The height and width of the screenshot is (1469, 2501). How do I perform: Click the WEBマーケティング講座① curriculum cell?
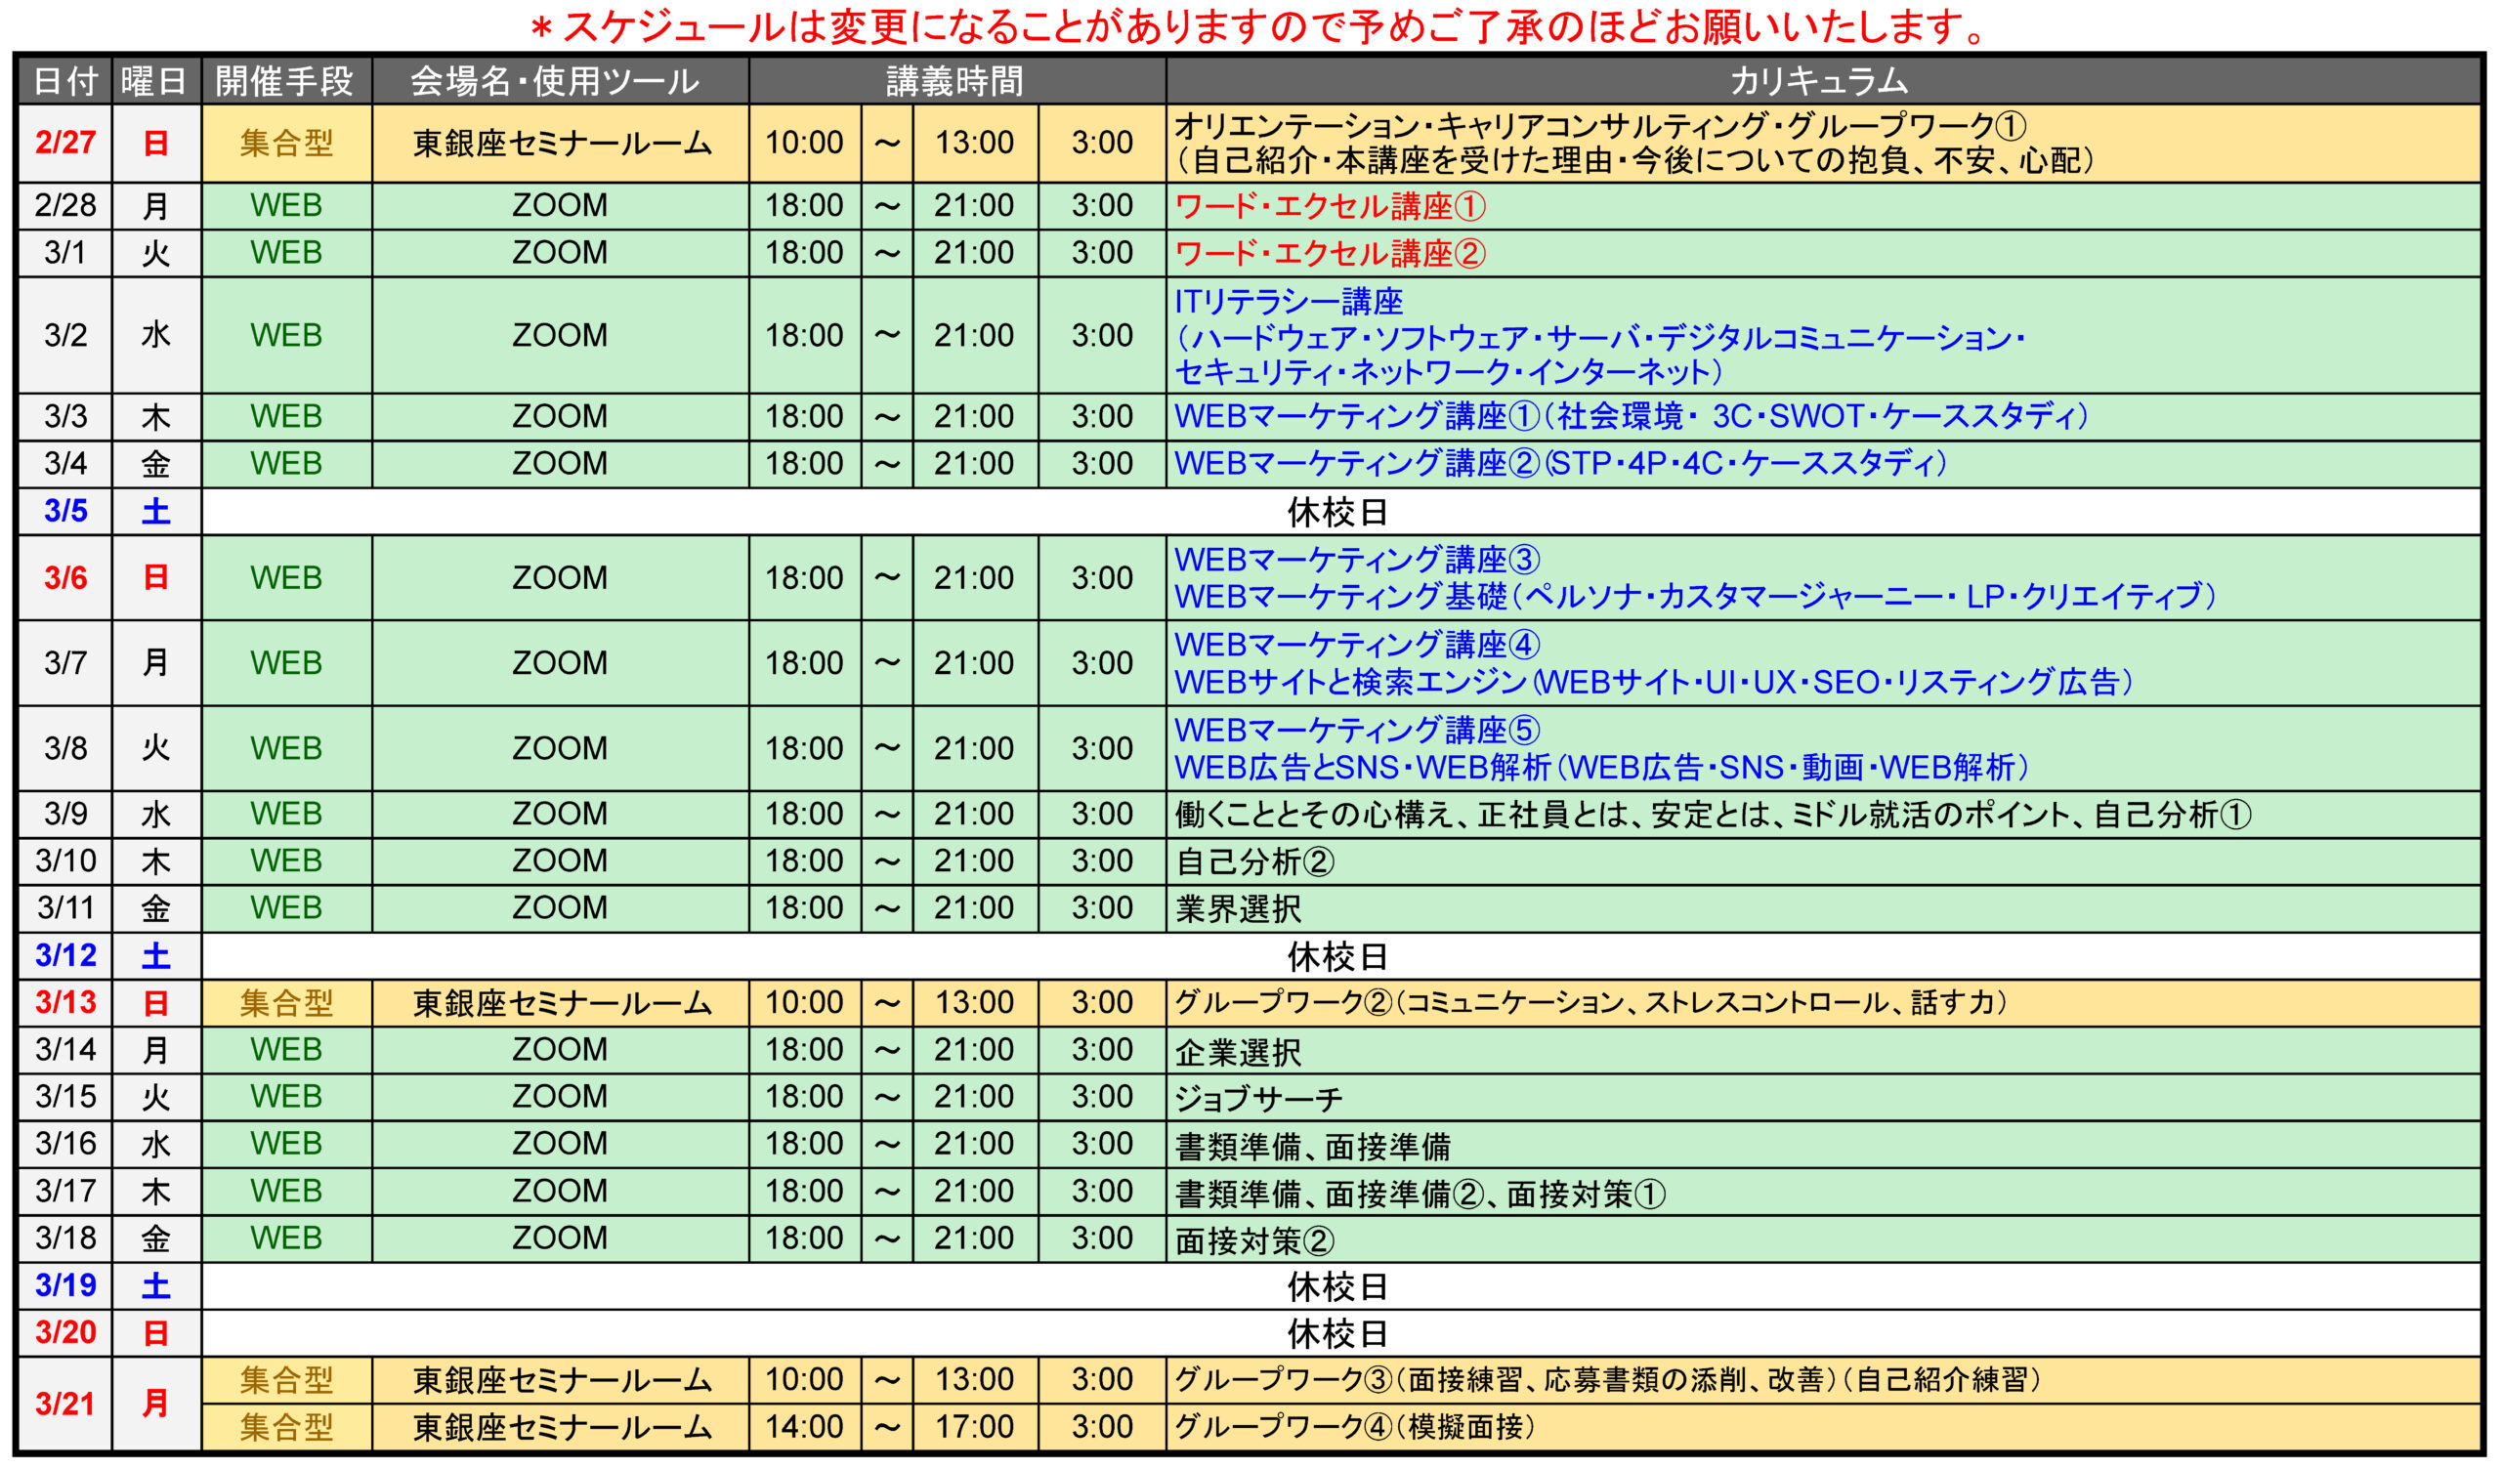1822,416
